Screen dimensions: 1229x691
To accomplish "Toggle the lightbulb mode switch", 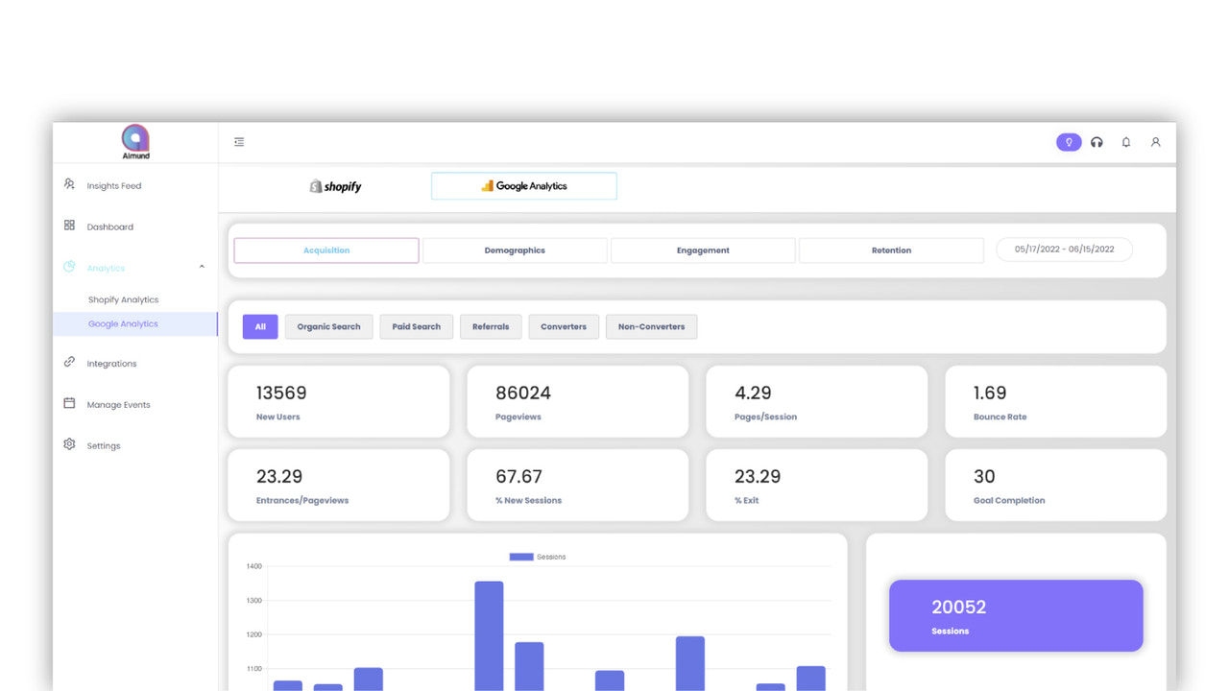I will [x=1068, y=141].
